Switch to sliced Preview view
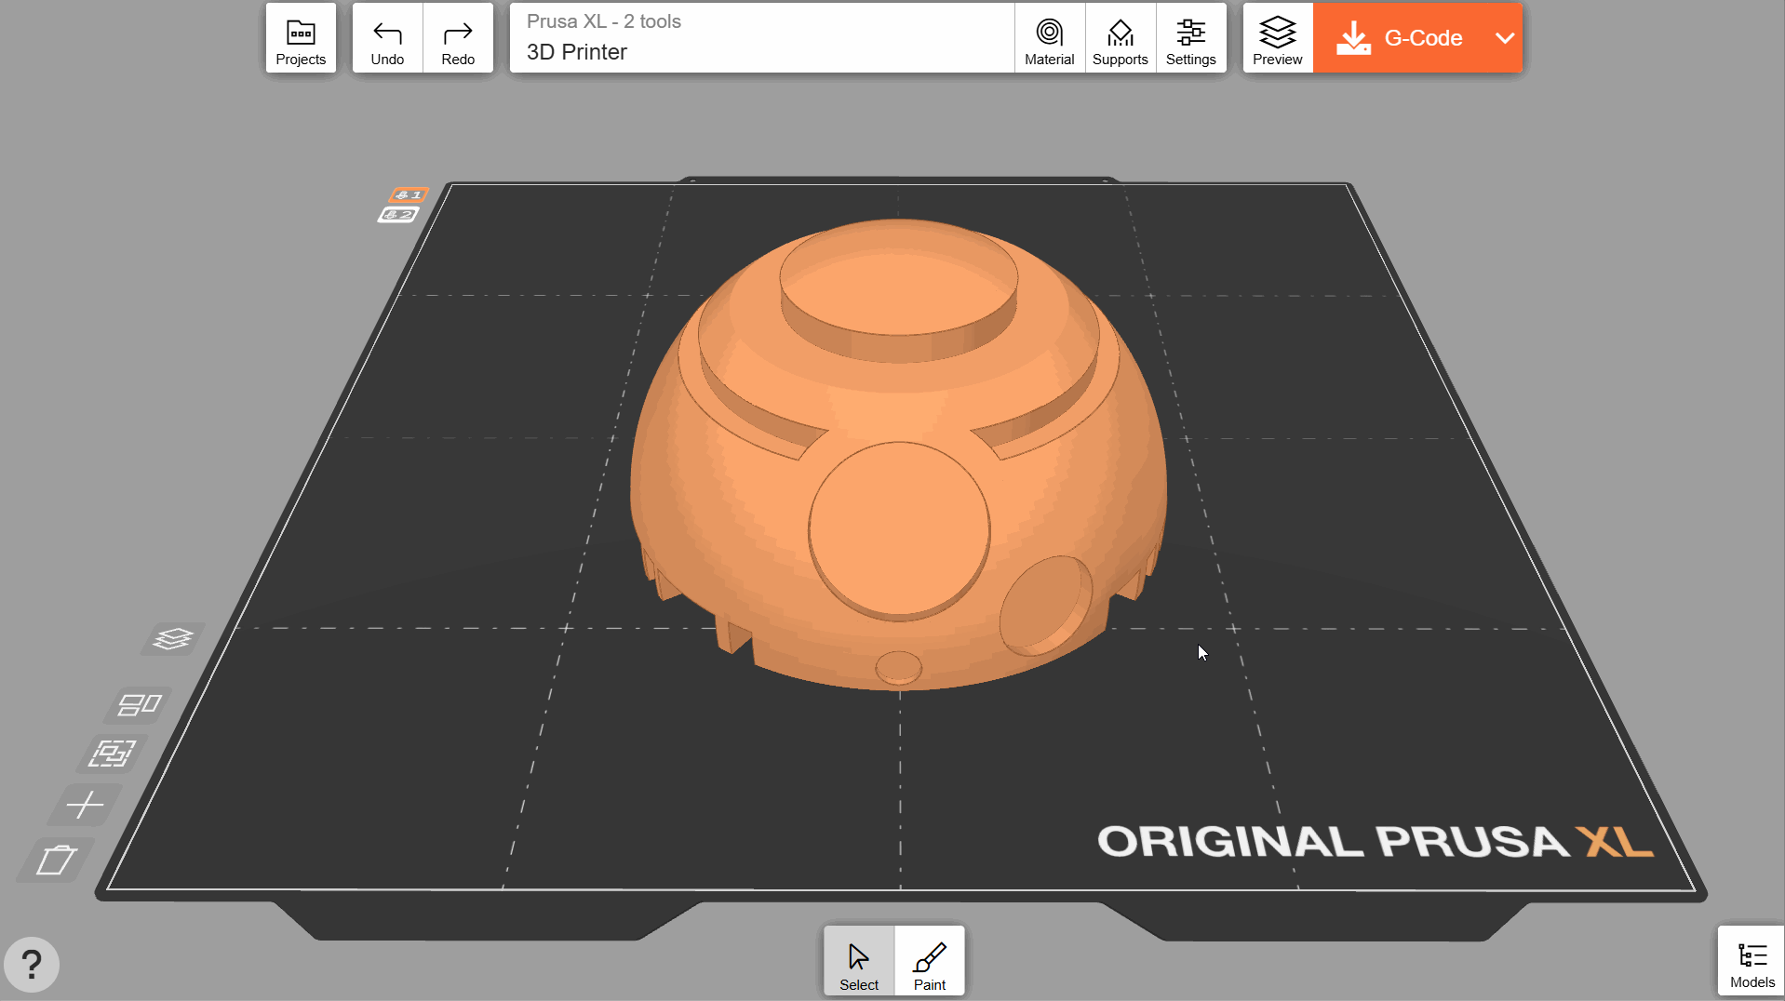The height and width of the screenshot is (1001, 1785). (1277, 38)
